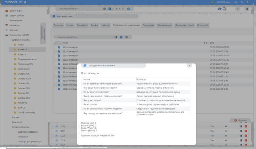Select the Клиенты folder
The height and width of the screenshot is (149, 256).
[22, 50]
